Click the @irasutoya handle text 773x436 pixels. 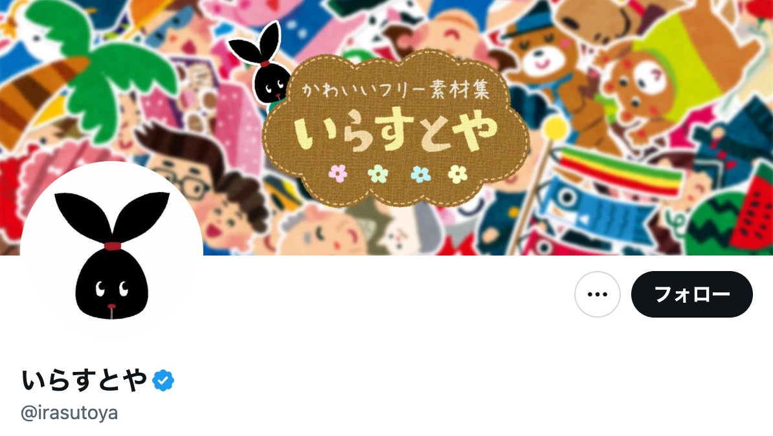(69, 413)
